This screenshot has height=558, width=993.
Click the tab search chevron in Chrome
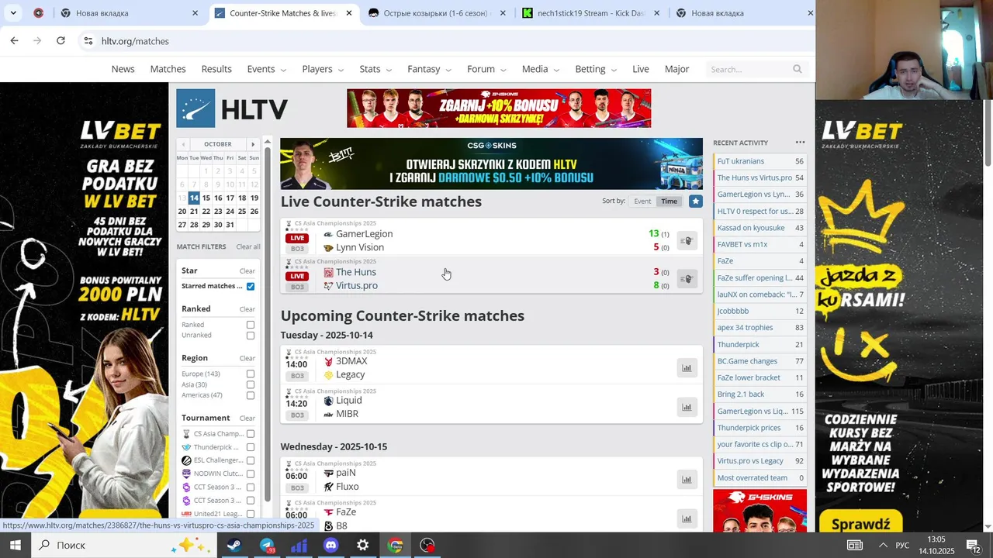(13, 13)
